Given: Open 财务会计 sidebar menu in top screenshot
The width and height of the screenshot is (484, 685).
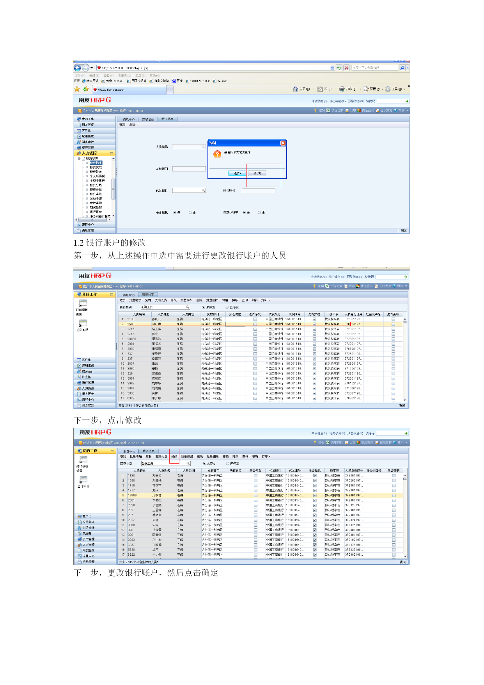Looking at the screenshot, I should click(x=95, y=142).
